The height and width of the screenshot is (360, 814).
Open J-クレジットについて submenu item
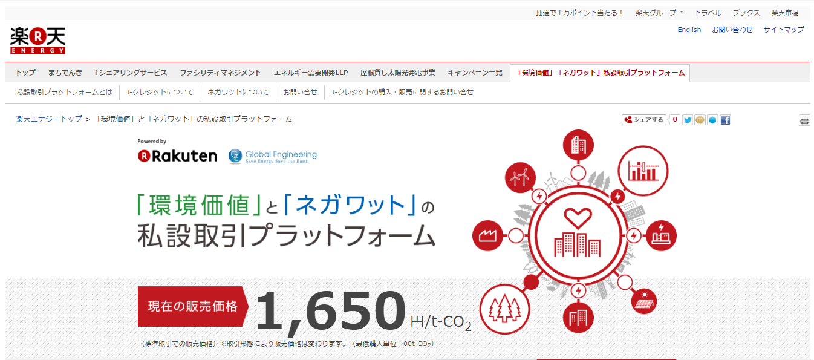(160, 93)
